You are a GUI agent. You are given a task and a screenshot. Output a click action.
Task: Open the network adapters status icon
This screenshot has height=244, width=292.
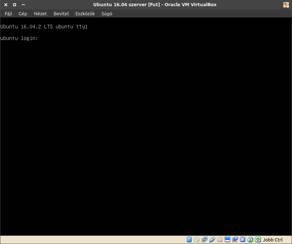[204, 239]
